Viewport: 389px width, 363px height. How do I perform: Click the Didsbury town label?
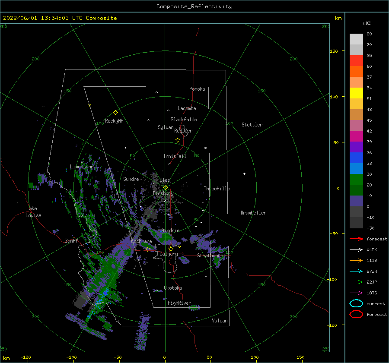pos(163,193)
